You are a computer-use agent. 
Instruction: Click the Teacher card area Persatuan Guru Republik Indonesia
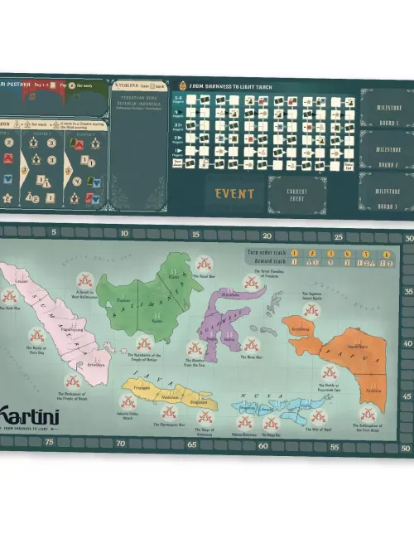pos(138,151)
